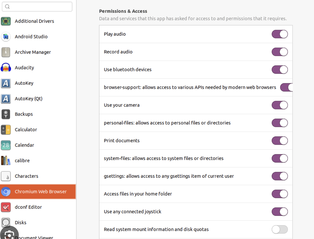This screenshot has width=314, height=239.
Task: Disable the Record audio permission
Action: [280, 52]
